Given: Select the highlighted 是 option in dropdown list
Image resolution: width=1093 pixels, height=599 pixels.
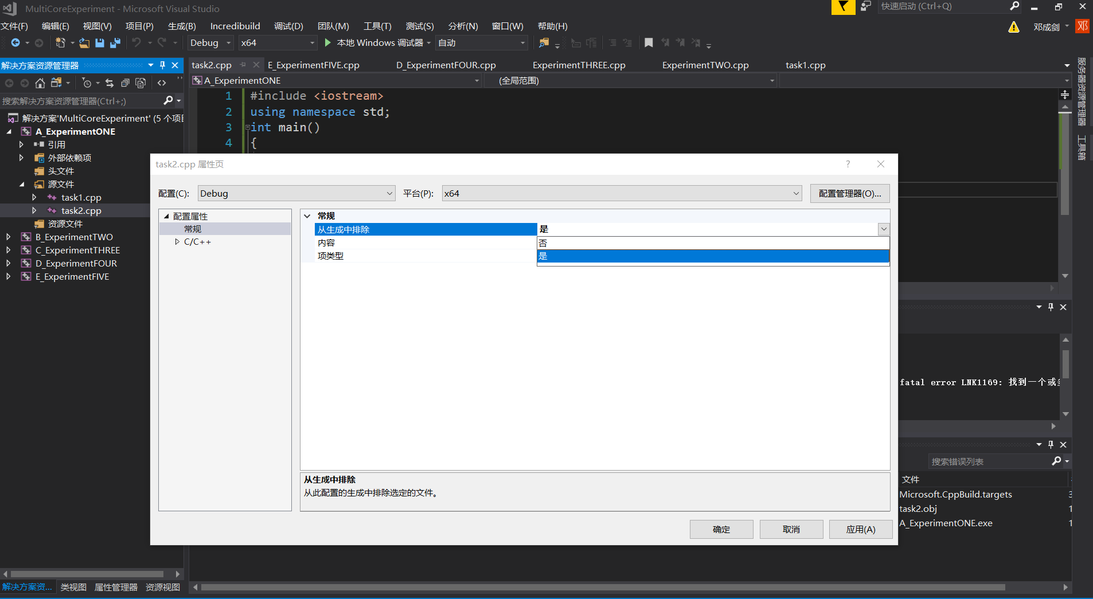Looking at the screenshot, I should tap(713, 256).
